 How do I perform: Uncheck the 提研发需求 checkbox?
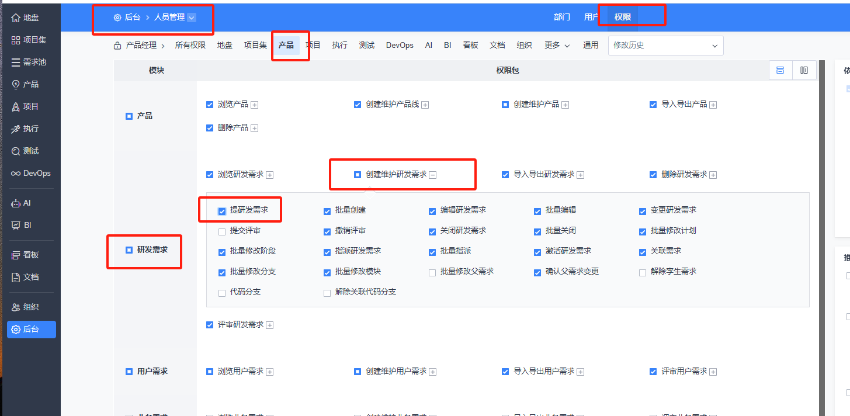tap(222, 212)
